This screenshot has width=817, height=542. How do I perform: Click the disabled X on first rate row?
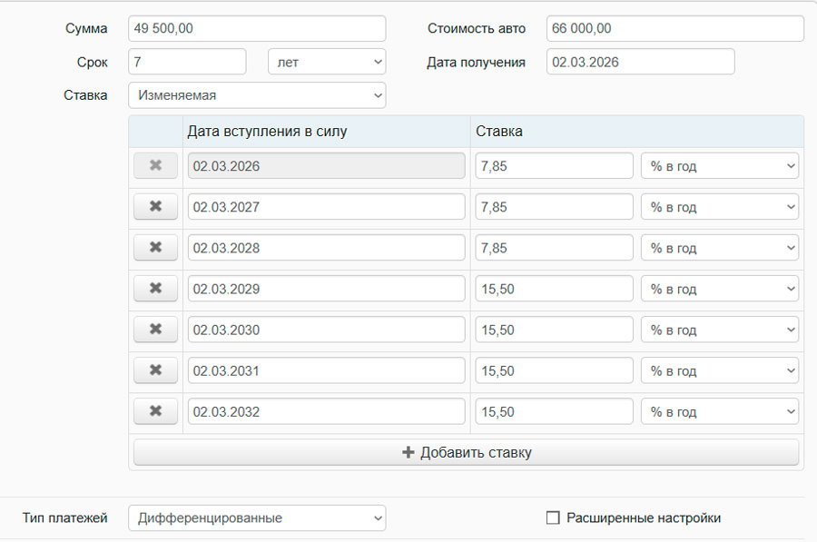[x=155, y=166]
